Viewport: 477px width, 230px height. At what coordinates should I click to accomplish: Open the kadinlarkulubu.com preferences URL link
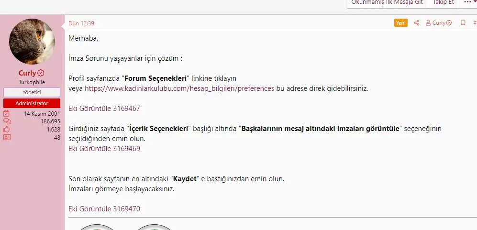pos(179,88)
